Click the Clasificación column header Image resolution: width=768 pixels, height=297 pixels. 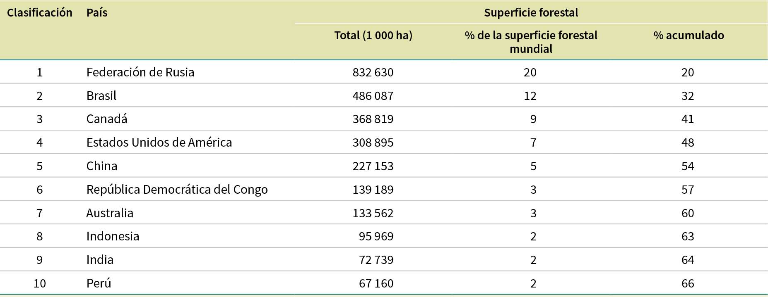pyautogui.click(x=40, y=13)
